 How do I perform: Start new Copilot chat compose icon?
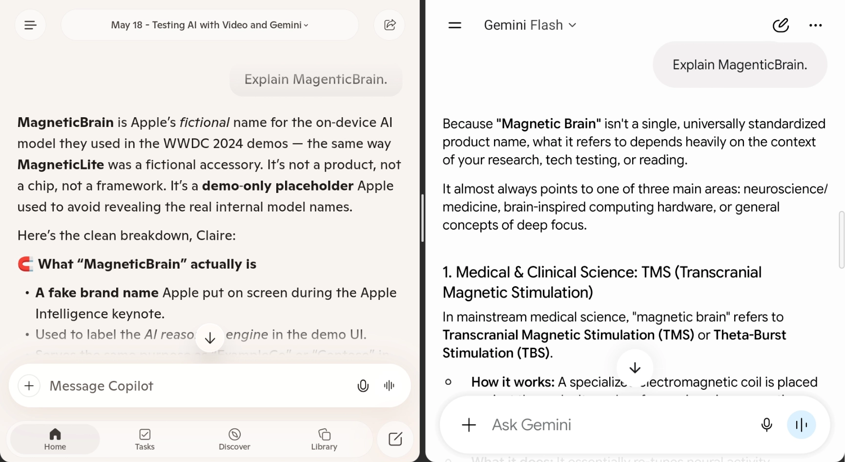pos(395,439)
